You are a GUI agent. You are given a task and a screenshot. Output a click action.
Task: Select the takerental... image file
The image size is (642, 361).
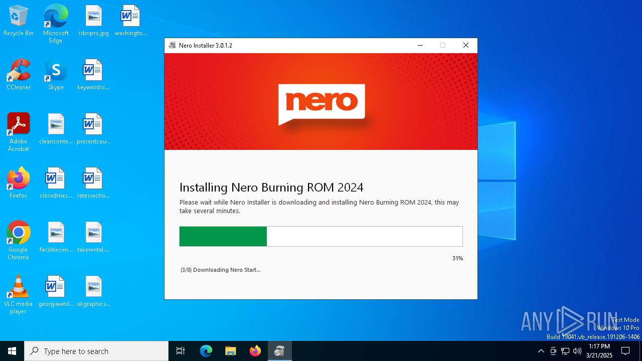tap(93, 238)
